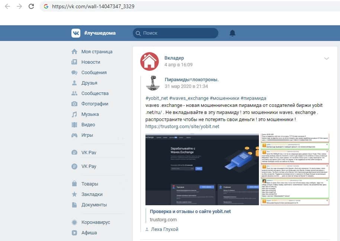The width and height of the screenshot is (340, 241).
Task: Click the #мошенники hashtag
Action: tap(225, 98)
